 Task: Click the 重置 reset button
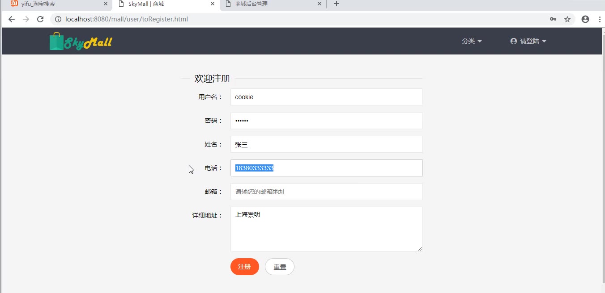pos(280,267)
